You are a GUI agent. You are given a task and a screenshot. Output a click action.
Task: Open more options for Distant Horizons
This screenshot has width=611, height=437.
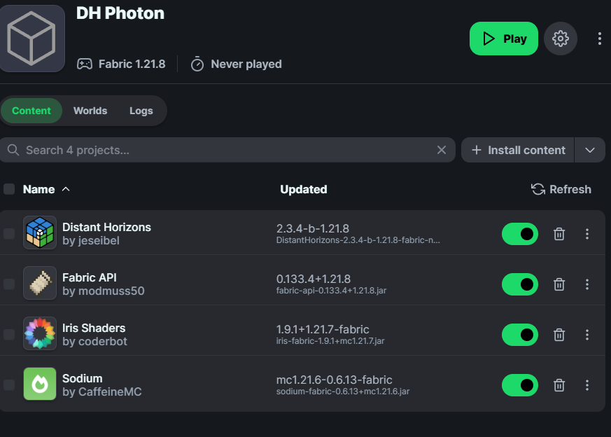click(587, 234)
